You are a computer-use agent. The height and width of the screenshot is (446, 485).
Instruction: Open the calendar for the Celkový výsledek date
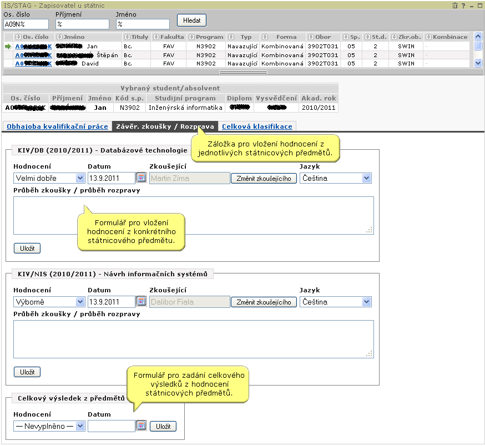142,426
